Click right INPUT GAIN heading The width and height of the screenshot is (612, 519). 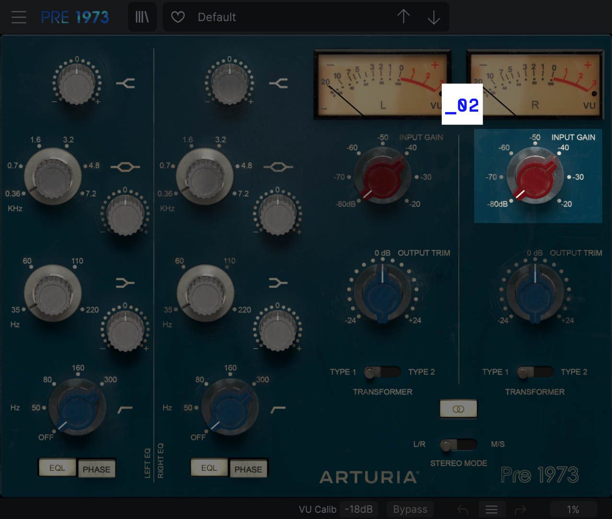[x=573, y=137]
